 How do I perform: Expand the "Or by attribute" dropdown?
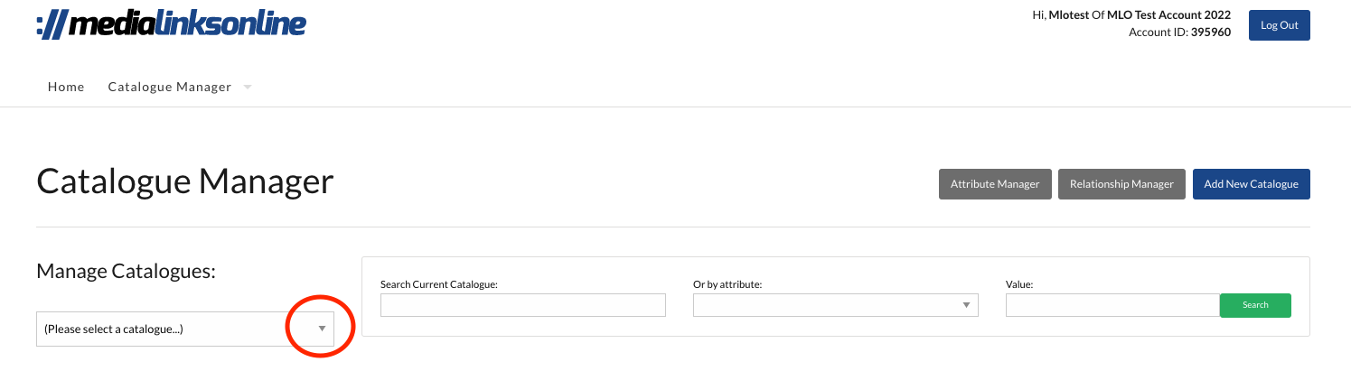(x=835, y=306)
